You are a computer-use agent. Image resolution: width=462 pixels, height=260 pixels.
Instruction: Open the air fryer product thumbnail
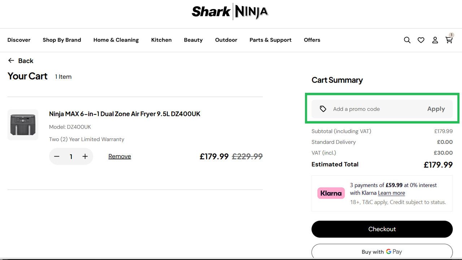pos(23,125)
